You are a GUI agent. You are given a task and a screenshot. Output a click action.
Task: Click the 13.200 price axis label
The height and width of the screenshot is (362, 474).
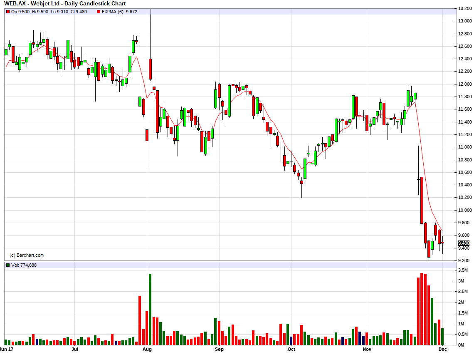click(465, 8)
